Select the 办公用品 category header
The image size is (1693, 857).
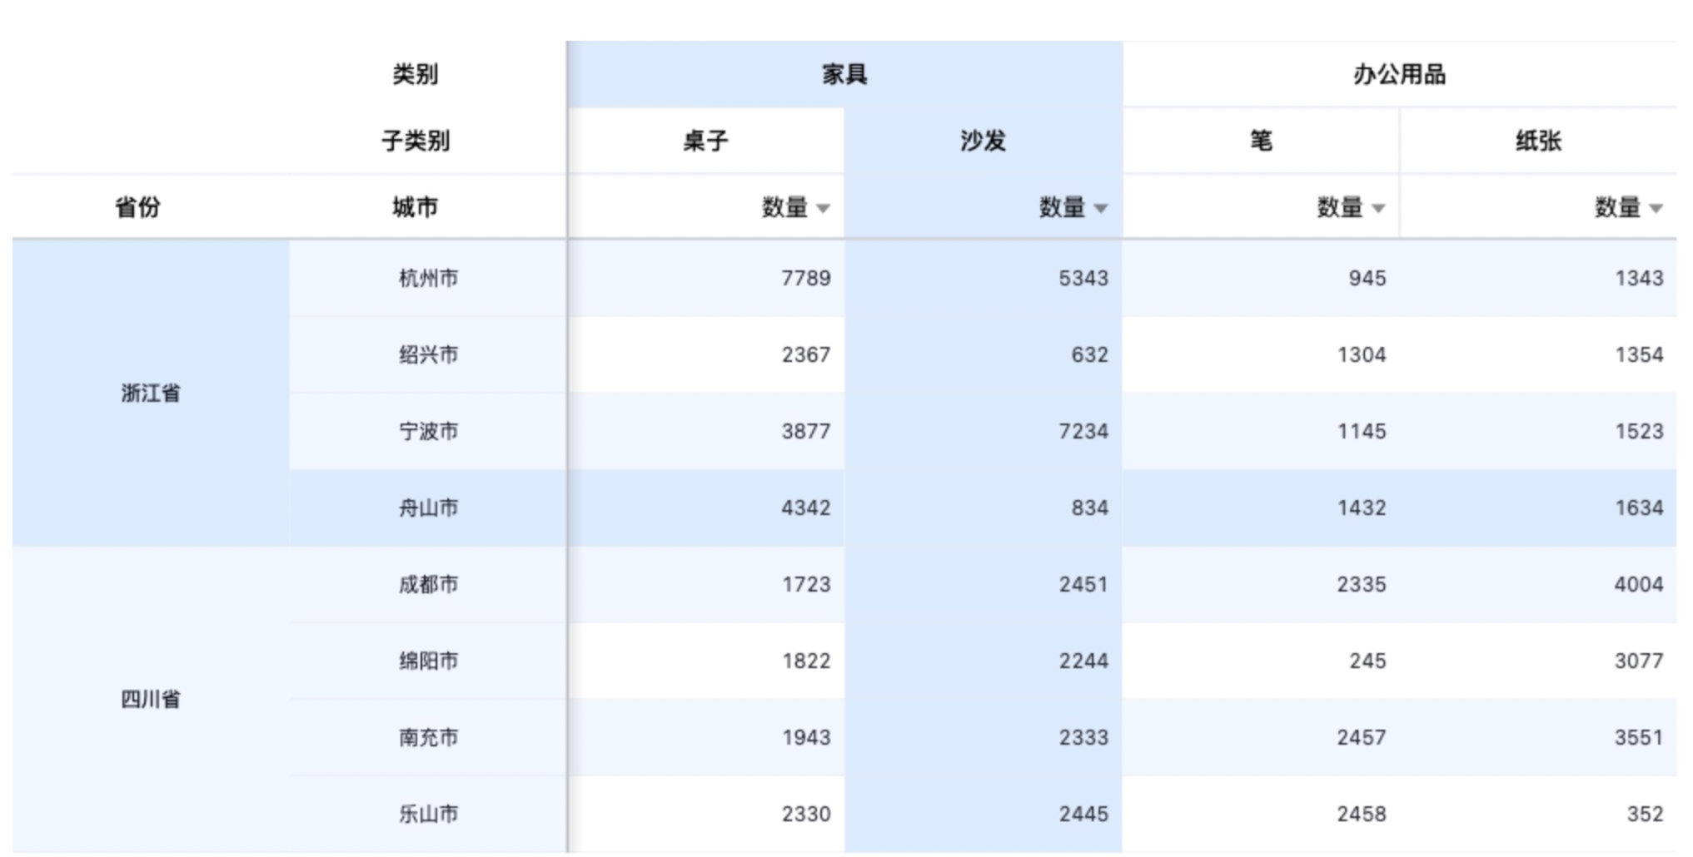point(1400,75)
